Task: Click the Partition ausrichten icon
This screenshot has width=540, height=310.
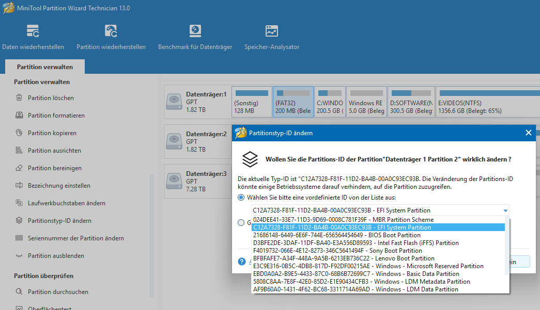Action: (19, 150)
